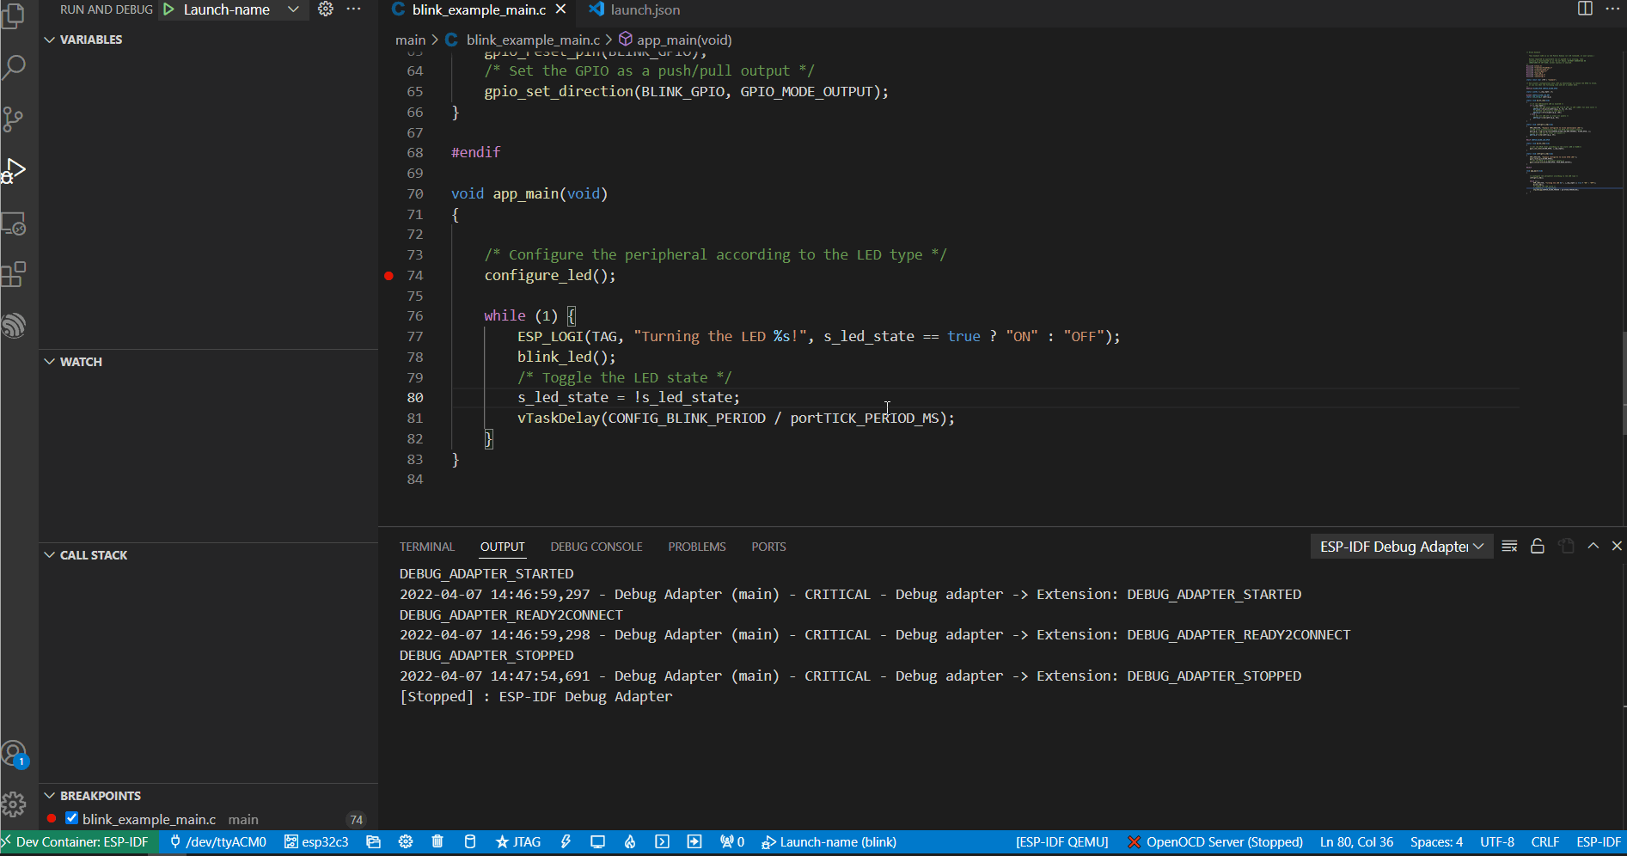Open the Source Control view
The width and height of the screenshot is (1627, 856).
click(x=15, y=119)
